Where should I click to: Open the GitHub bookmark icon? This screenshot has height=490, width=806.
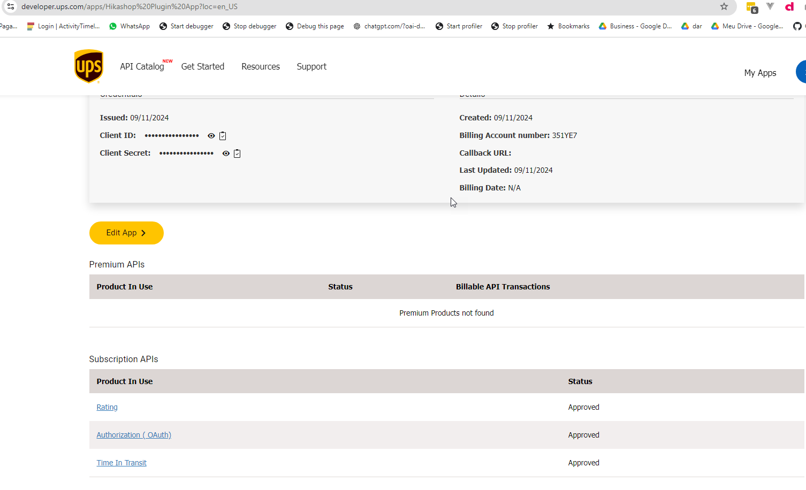click(x=797, y=26)
